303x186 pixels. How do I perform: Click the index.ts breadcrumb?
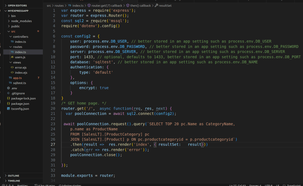coord(78,6)
